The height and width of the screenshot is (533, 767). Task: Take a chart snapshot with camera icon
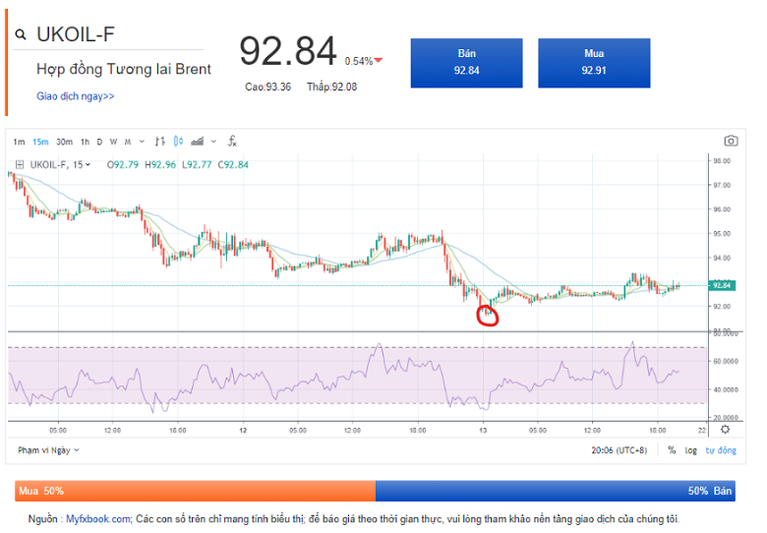click(730, 142)
